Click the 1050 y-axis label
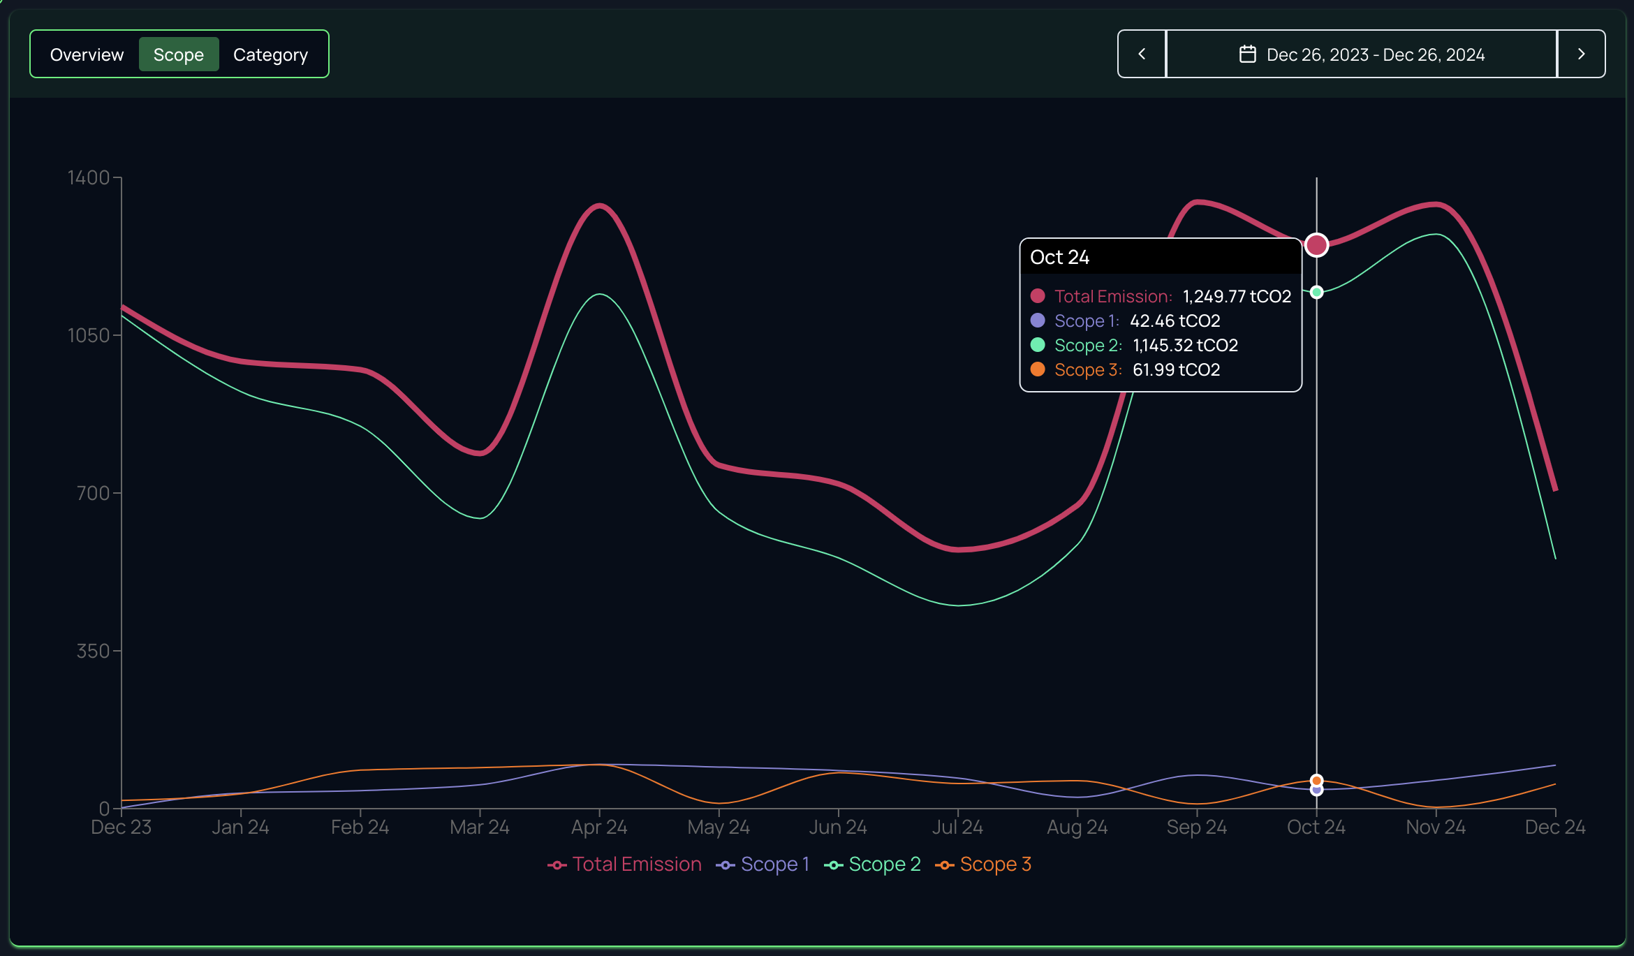The image size is (1634, 956). (x=89, y=335)
